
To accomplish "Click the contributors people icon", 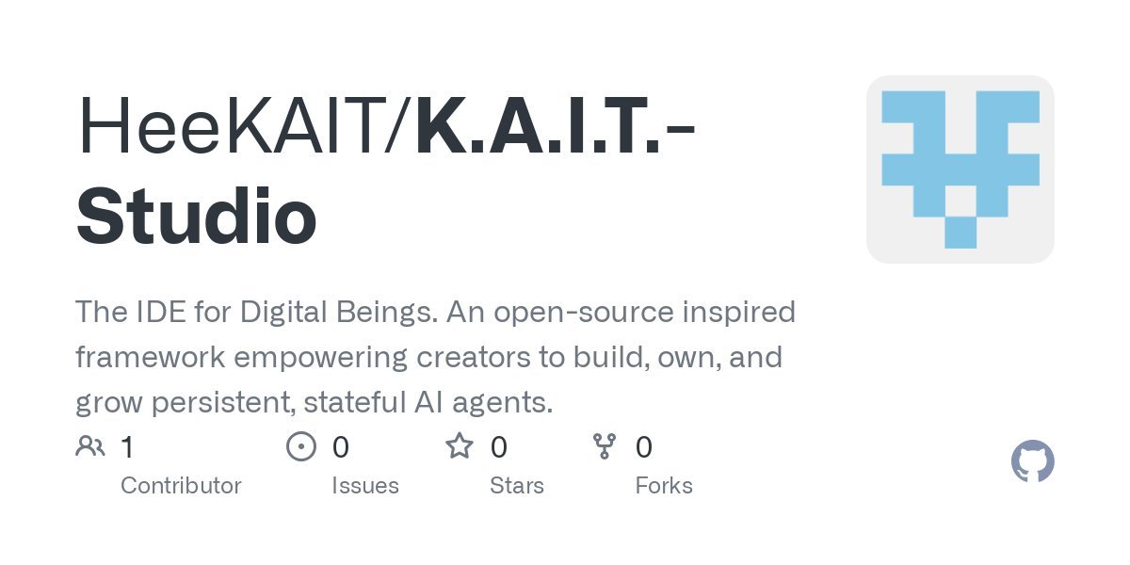I will 90,446.
